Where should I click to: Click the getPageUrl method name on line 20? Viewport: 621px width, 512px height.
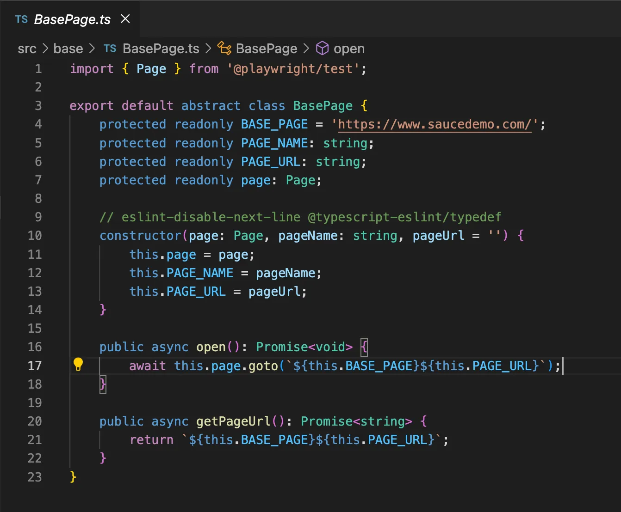[x=233, y=421]
